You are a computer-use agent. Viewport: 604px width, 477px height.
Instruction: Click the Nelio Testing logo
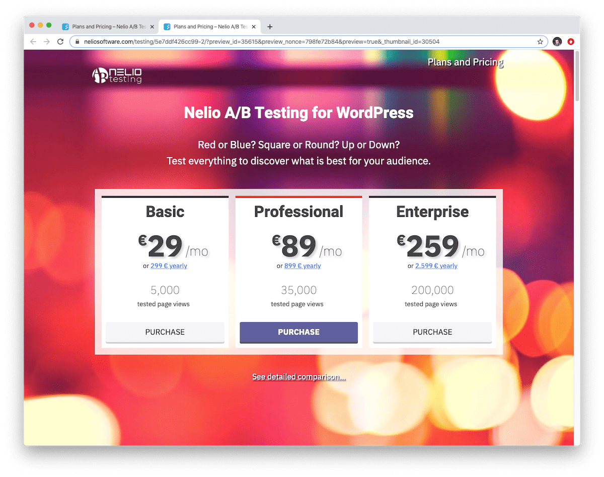point(116,74)
